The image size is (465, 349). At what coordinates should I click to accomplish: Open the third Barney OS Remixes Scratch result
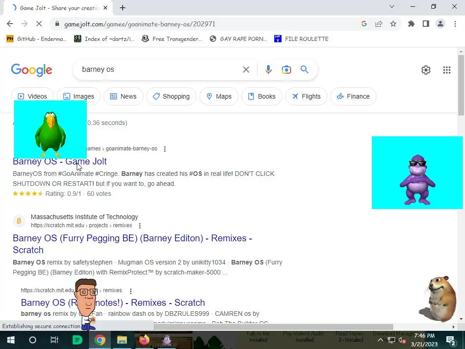113,303
